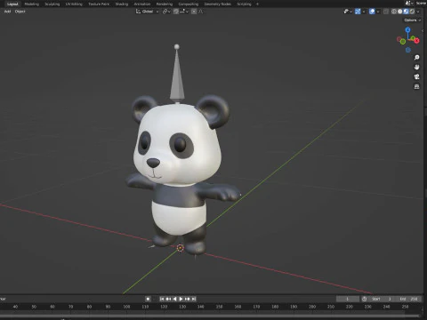The image size is (427, 320).
Task: Click the blue Z axis gizmo handle
Action: 407,29
